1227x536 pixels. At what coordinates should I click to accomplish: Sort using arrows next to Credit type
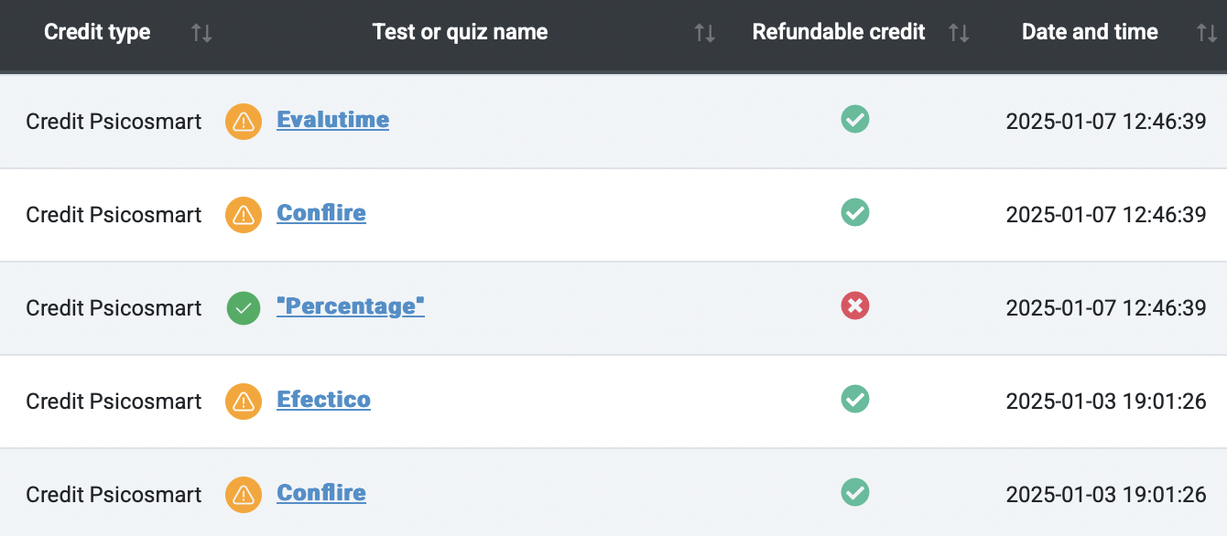tap(201, 33)
